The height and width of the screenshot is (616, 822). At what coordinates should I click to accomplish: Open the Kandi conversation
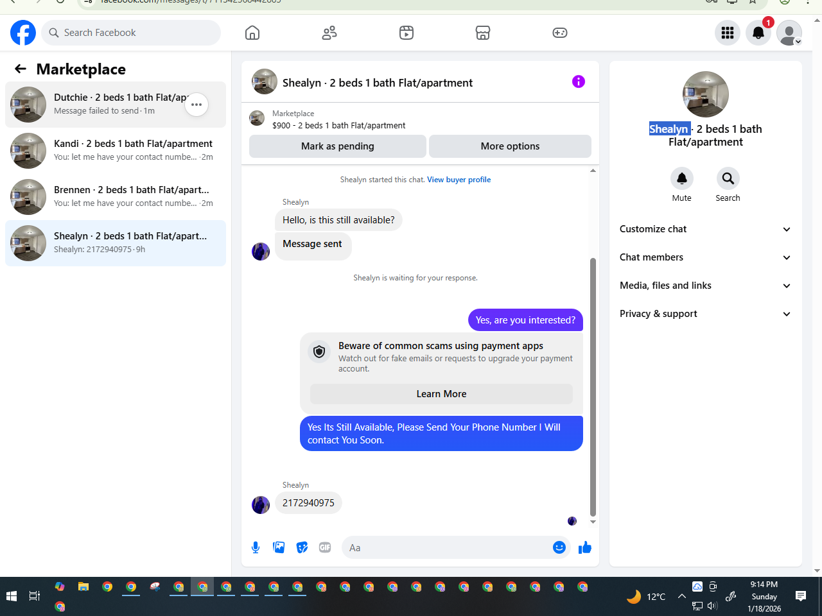point(116,151)
